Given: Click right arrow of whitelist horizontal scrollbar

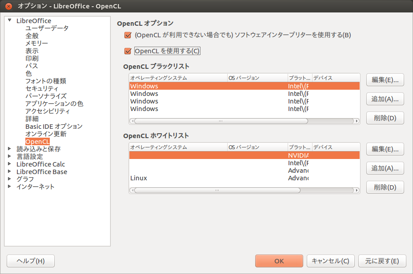Looking at the screenshot, I should tap(357, 191).
